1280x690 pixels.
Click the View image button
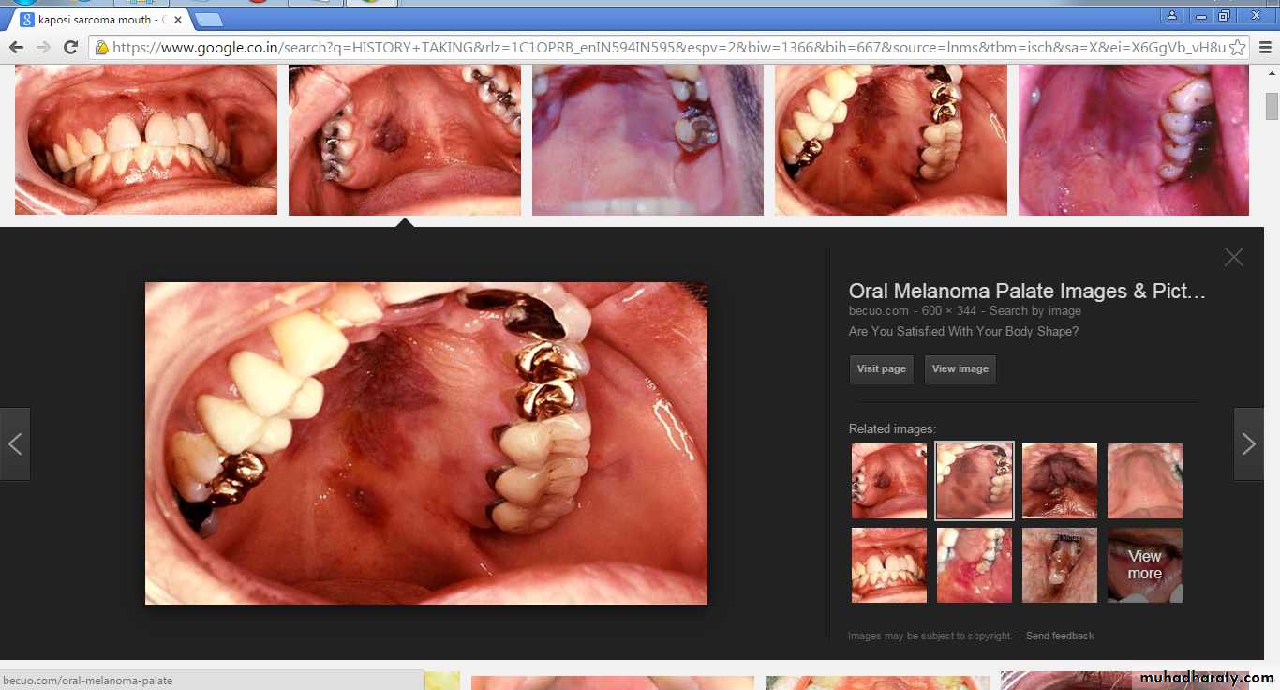coord(960,368)
